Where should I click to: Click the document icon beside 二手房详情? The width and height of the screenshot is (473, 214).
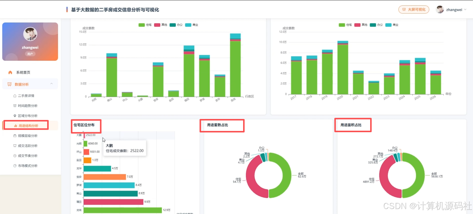pyautogui.click(x=15, y=96)
